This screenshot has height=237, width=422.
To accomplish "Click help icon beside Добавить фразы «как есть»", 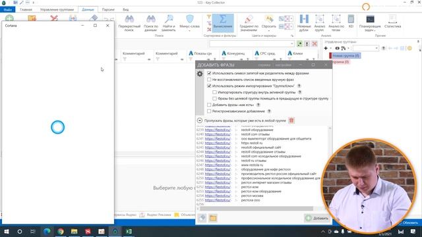I will (258, 105).
